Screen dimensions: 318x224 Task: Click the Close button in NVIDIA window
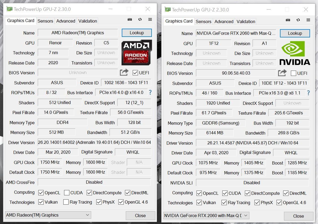299,216
